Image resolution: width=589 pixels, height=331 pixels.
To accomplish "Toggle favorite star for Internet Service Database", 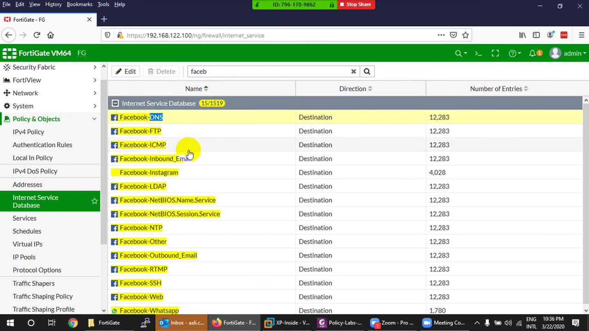I will coord(94,201).
